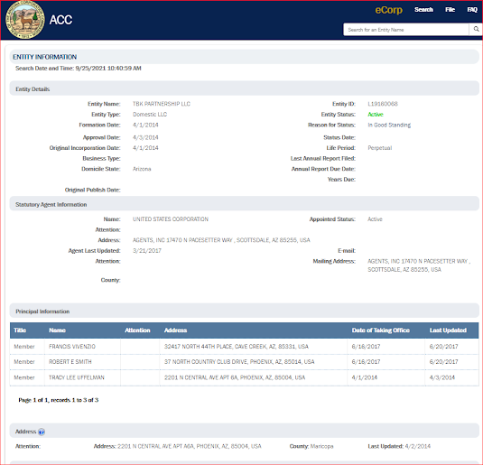
Task: Open the FAQ menu item
Action: coord(472,10)
